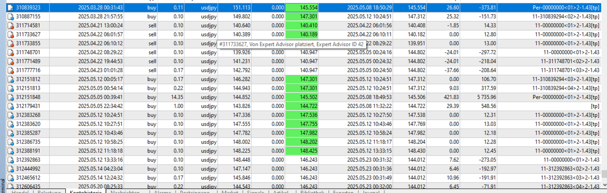
Task: Click the order icon of ticket 312383268
Action: click(10, 115)
